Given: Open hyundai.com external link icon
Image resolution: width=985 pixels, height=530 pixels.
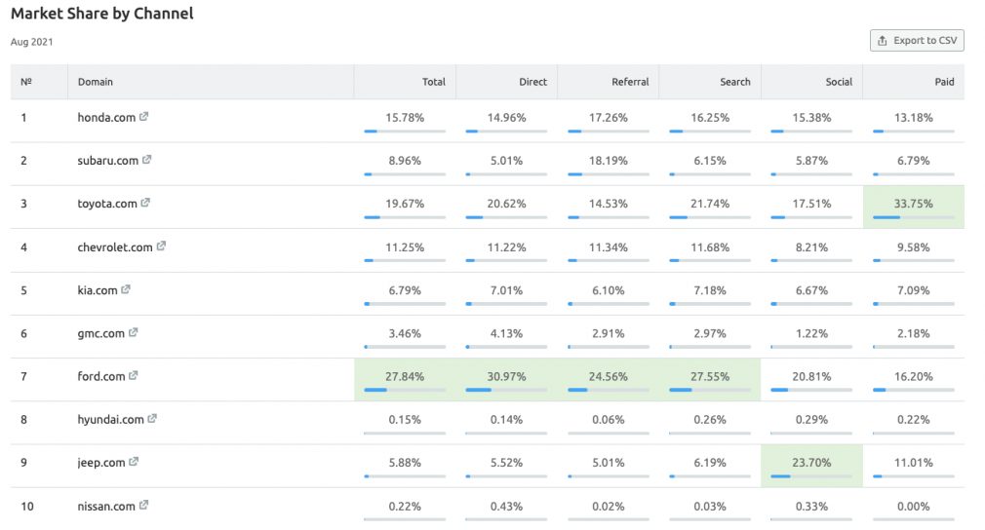Looking at the screenshot, I should (152, 418).
